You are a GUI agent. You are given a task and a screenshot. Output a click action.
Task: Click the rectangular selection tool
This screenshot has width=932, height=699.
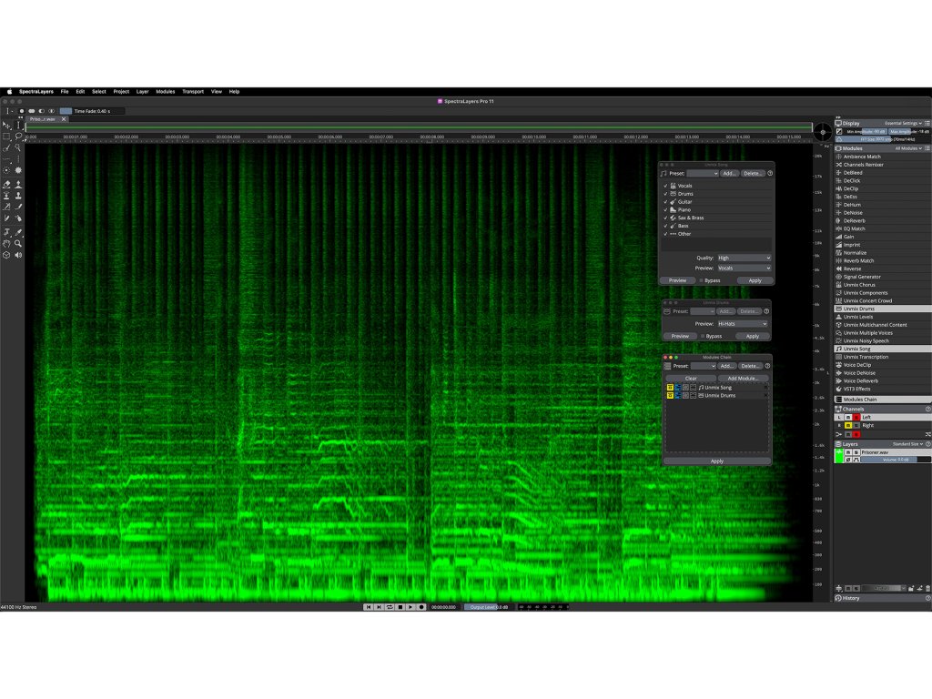click(x=7, y=137)
